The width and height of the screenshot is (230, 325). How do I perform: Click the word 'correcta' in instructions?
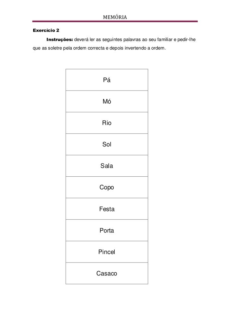(x=96, y=48)
